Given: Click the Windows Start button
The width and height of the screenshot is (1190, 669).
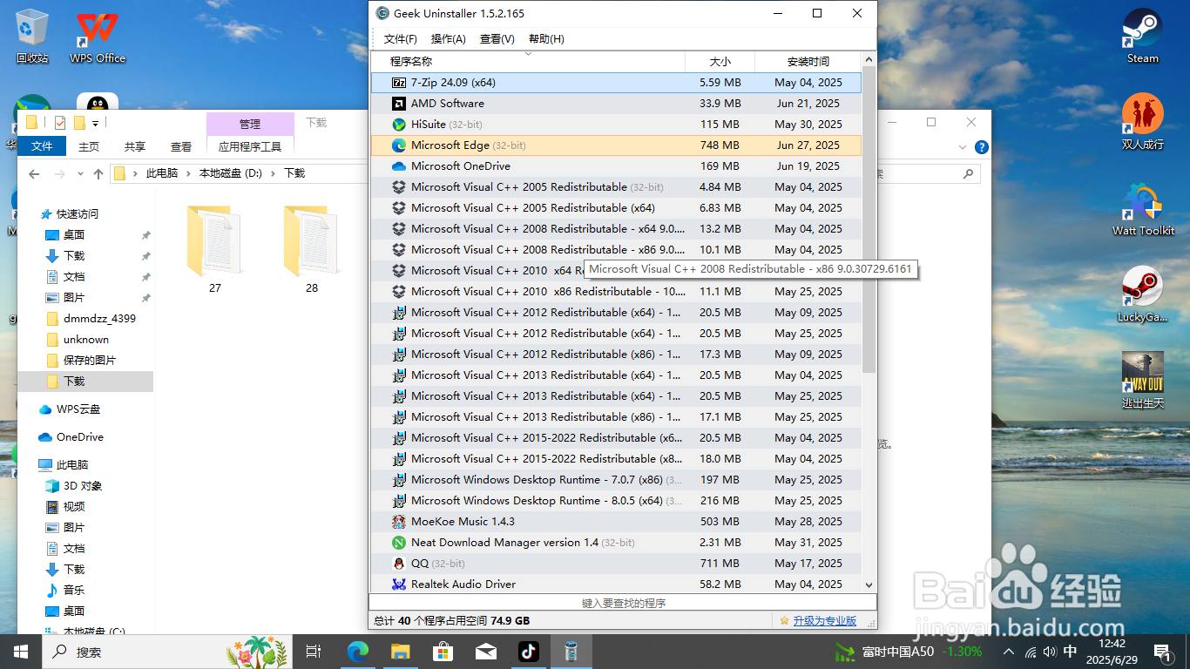Looking at the screenshot, I should [x=21, y=652].
